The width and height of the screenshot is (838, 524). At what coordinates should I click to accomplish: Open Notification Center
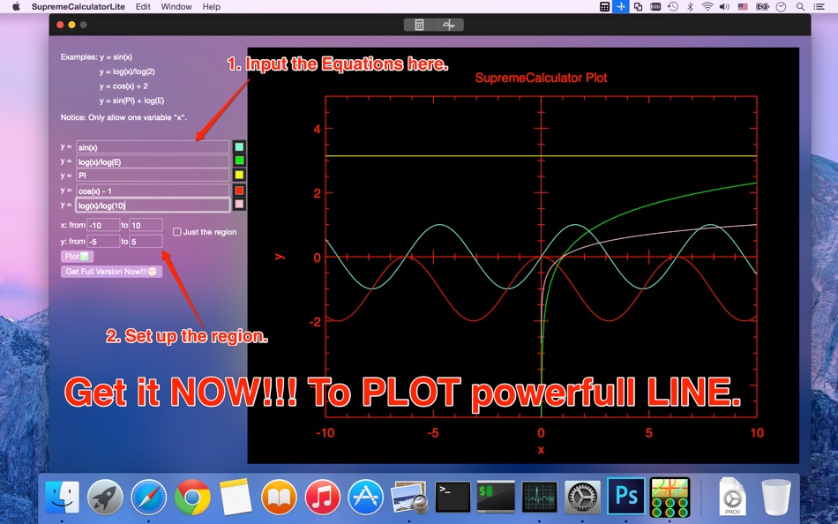click(x=819, y=6)
